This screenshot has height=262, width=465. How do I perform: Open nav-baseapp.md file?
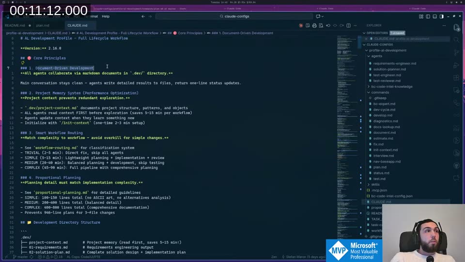pyautogui.click(x=387, y=162)
